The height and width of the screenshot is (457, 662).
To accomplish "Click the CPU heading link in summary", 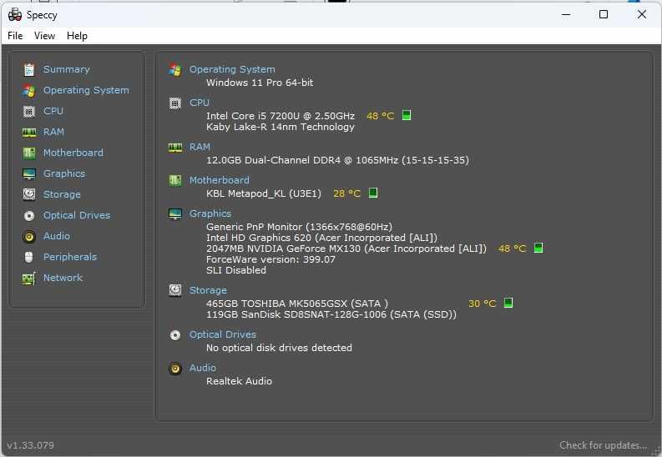I will pyautogui.click(x=200, y=103).
